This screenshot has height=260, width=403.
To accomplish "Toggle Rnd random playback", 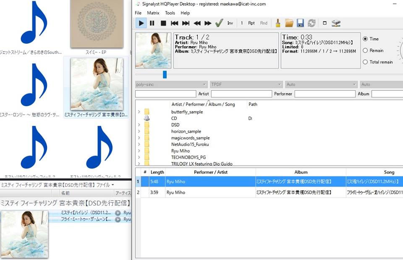I will 264,23.
